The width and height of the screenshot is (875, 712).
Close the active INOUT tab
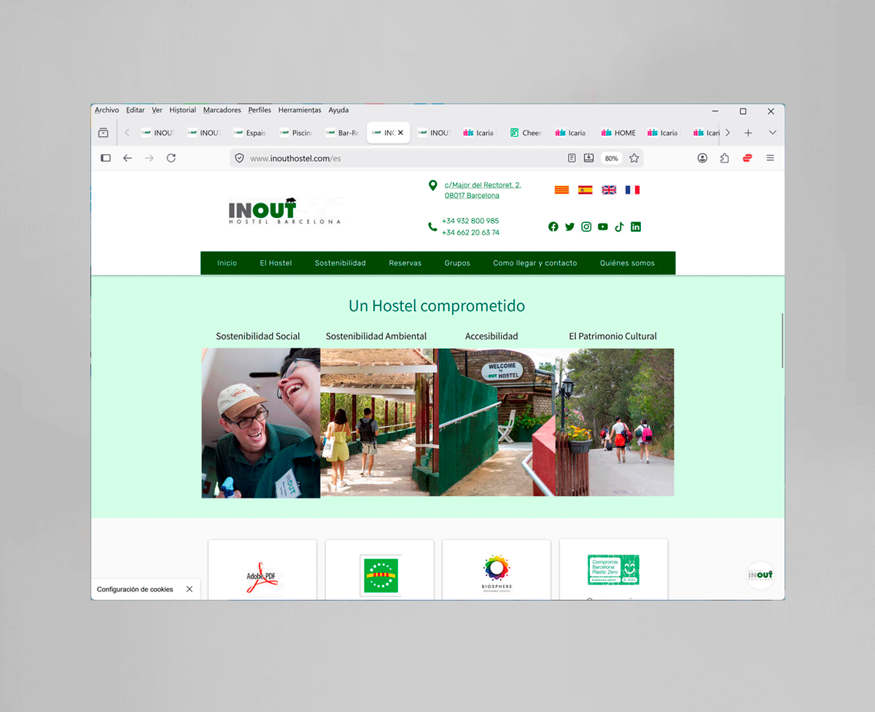click(400, 133)
